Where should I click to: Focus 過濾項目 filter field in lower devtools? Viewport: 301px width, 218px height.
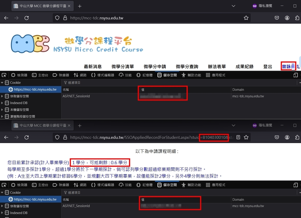179,193
